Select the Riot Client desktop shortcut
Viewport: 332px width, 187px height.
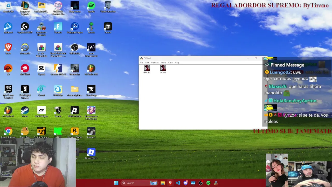[25, 70]
